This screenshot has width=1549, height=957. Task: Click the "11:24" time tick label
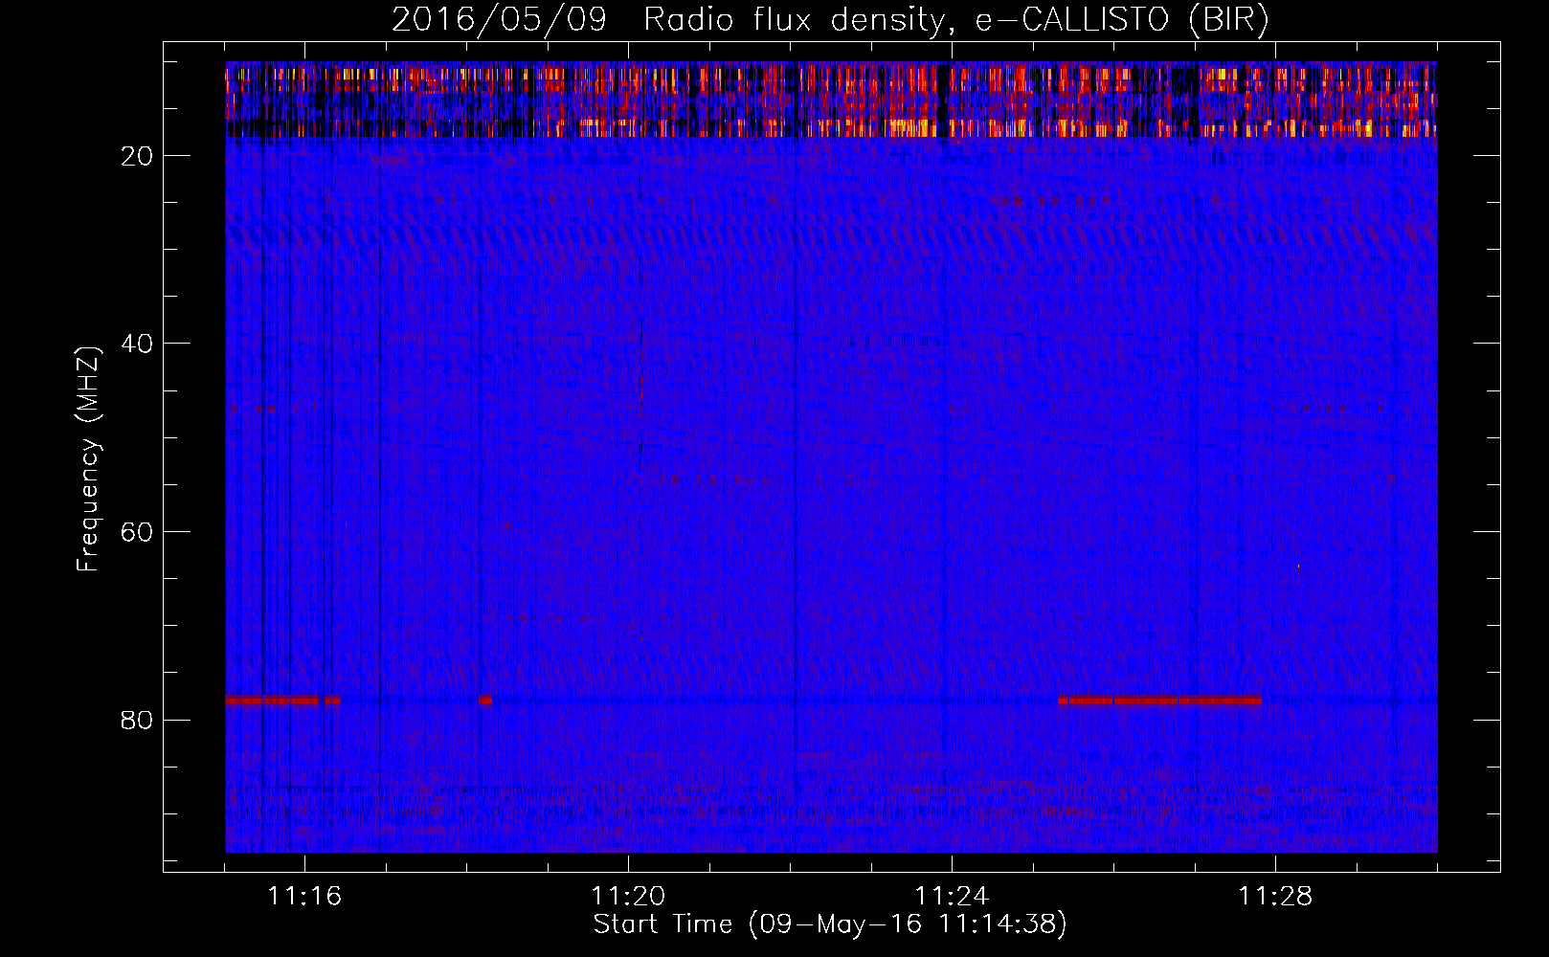tap(952, 896)
